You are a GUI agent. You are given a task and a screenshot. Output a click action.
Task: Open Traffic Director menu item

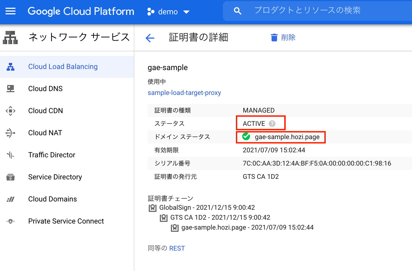(x=67, y=155)
